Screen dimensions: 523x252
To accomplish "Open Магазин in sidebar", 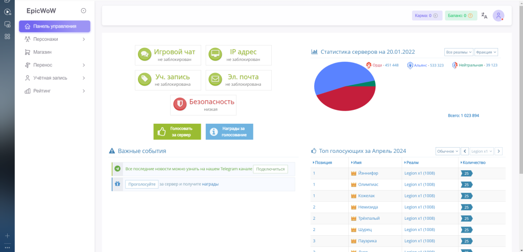I will pyautogui.click(x=43, y=52).
